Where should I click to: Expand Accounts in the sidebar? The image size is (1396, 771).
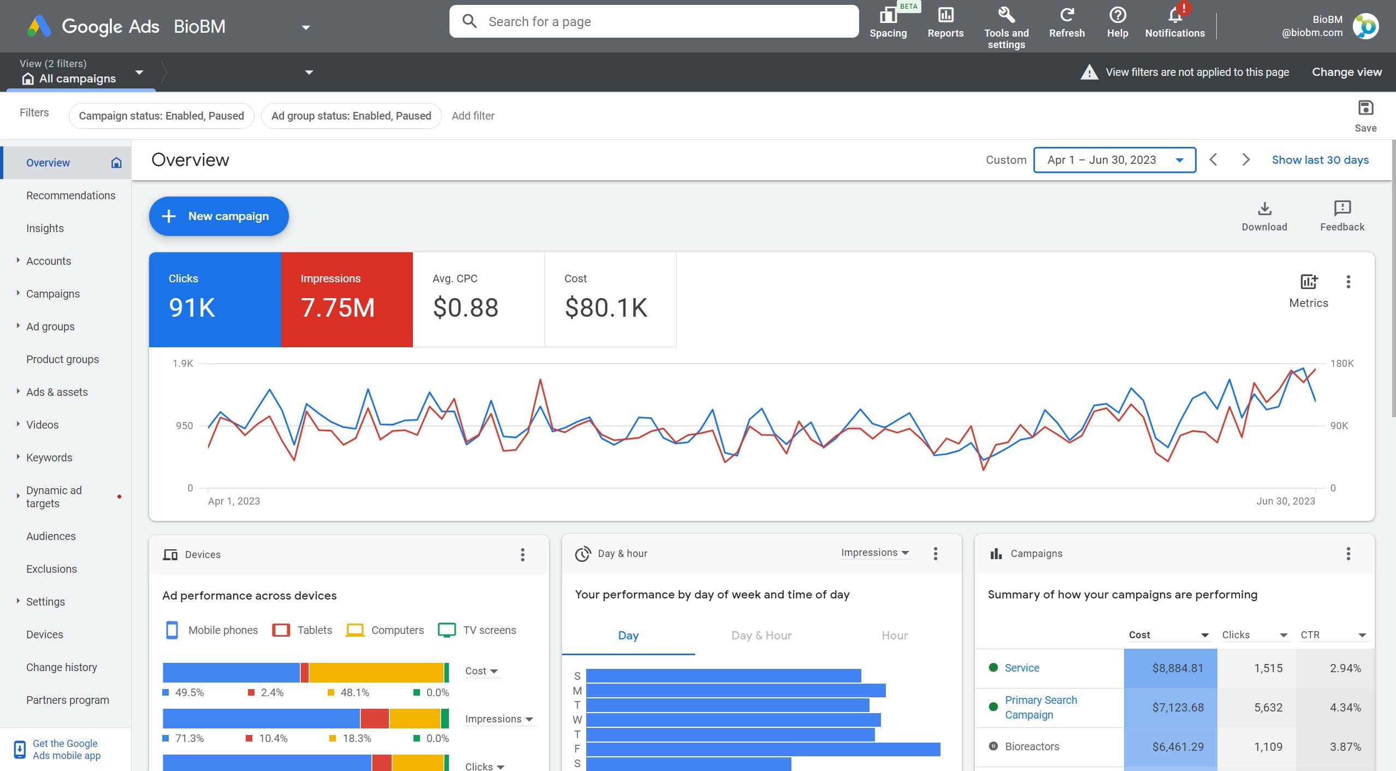pos(18,260)
